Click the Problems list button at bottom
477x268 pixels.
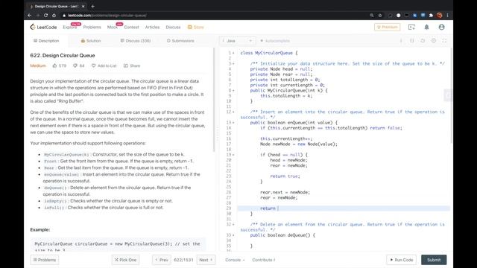45,260
